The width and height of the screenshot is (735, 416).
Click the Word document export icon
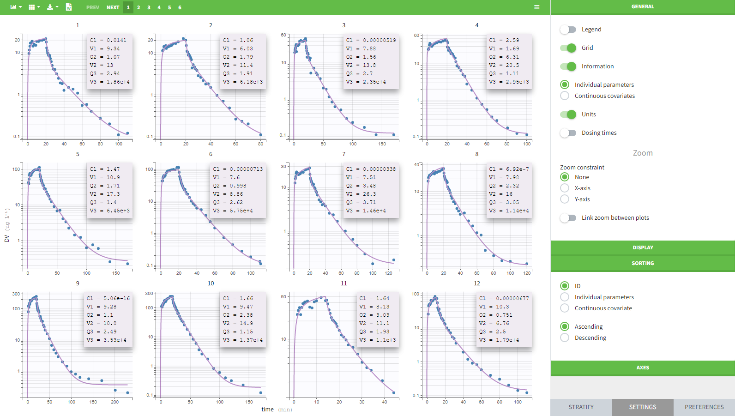pyautogui.click(x=69, y=7)
